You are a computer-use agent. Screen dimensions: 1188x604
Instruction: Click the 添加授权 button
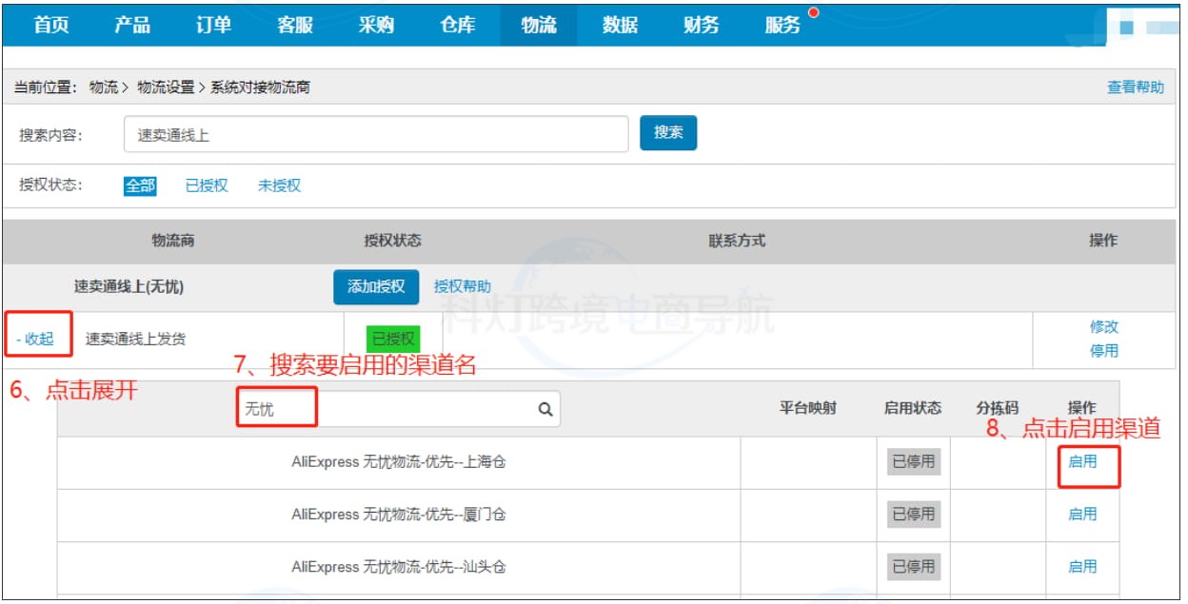coord(375,286)
